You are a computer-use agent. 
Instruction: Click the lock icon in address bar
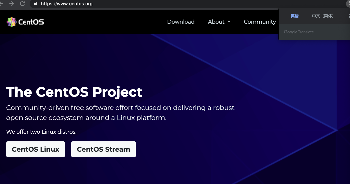coord(36,4)
